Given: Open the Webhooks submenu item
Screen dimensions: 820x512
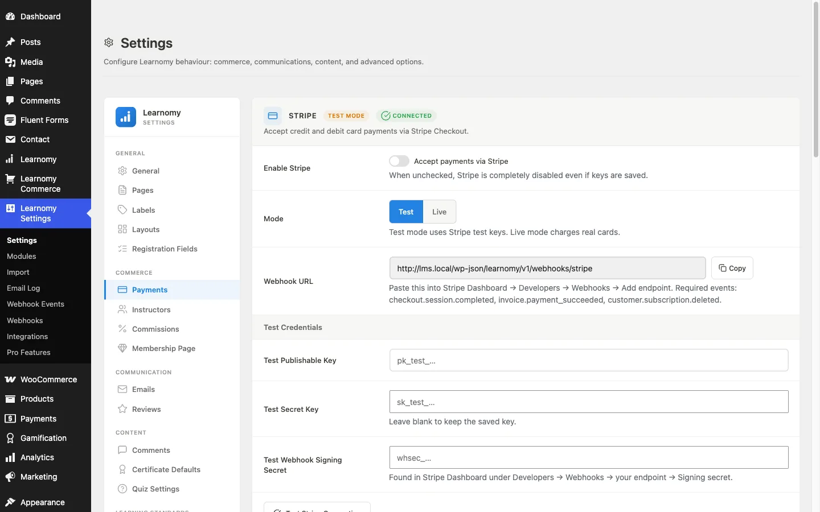Looking at the screenshot, I should coord(25,320).
